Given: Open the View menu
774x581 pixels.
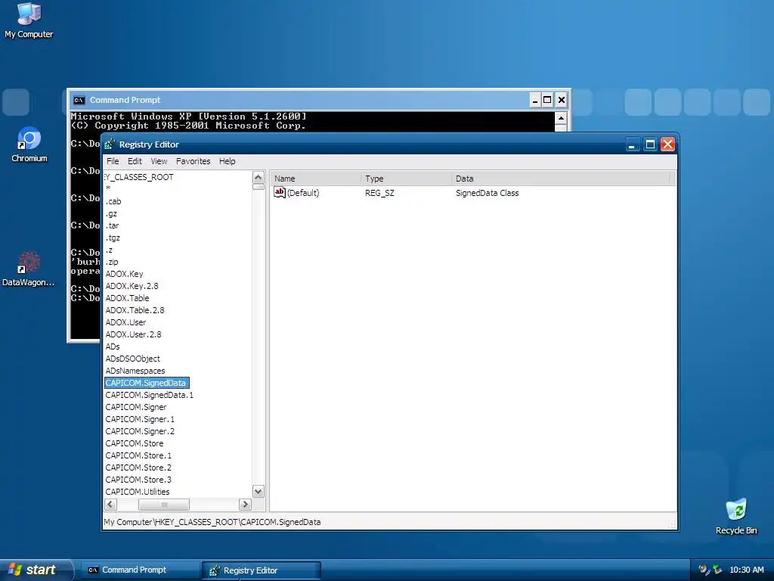Looking at the screenshot, I should pyautogui.click(x=159, y=161).
